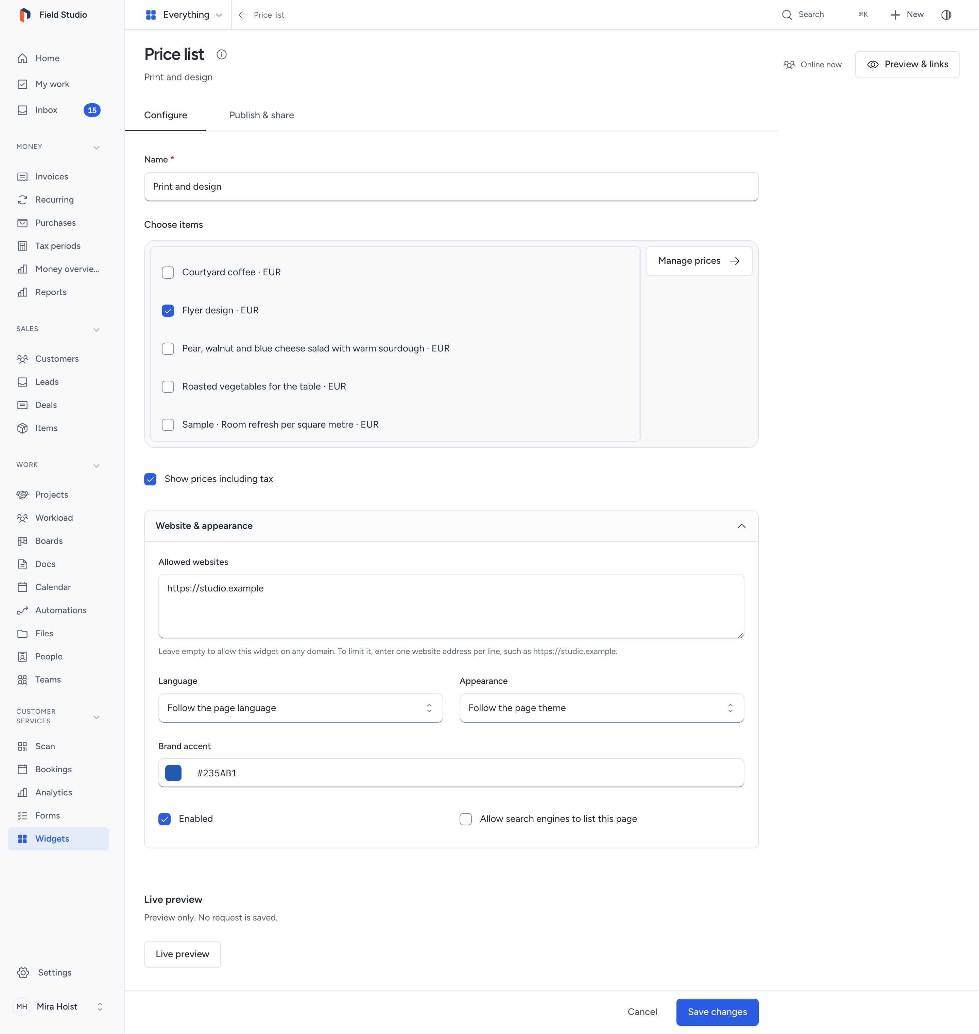Collapse the MONEY sidebar group
The width and height of the screenshot is (979, 1034).
click(x=97, y=148)
